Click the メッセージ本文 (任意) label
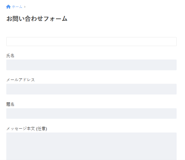The width and height of the screenshot is (185, 160). click(27, 129)
